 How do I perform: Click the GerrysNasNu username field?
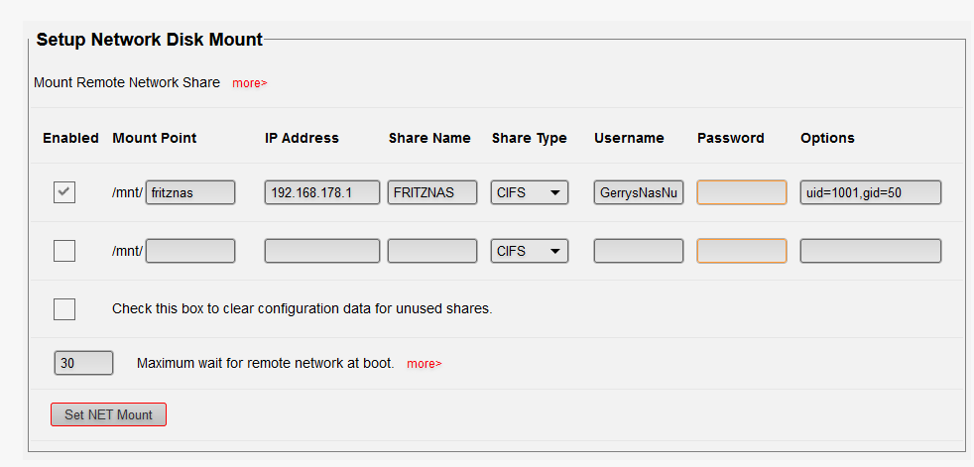point(639,192)
